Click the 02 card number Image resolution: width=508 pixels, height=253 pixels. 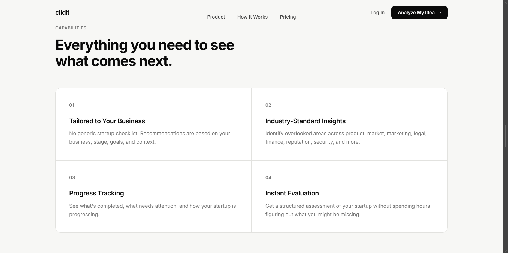268,105
